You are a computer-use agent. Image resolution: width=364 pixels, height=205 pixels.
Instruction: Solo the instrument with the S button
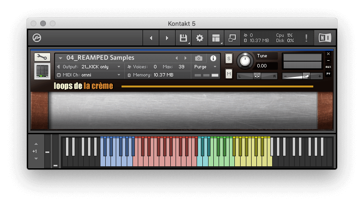[x=229, y=58]
